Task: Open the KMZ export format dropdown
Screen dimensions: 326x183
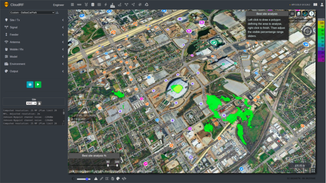Action: click(x=31, y=103)
